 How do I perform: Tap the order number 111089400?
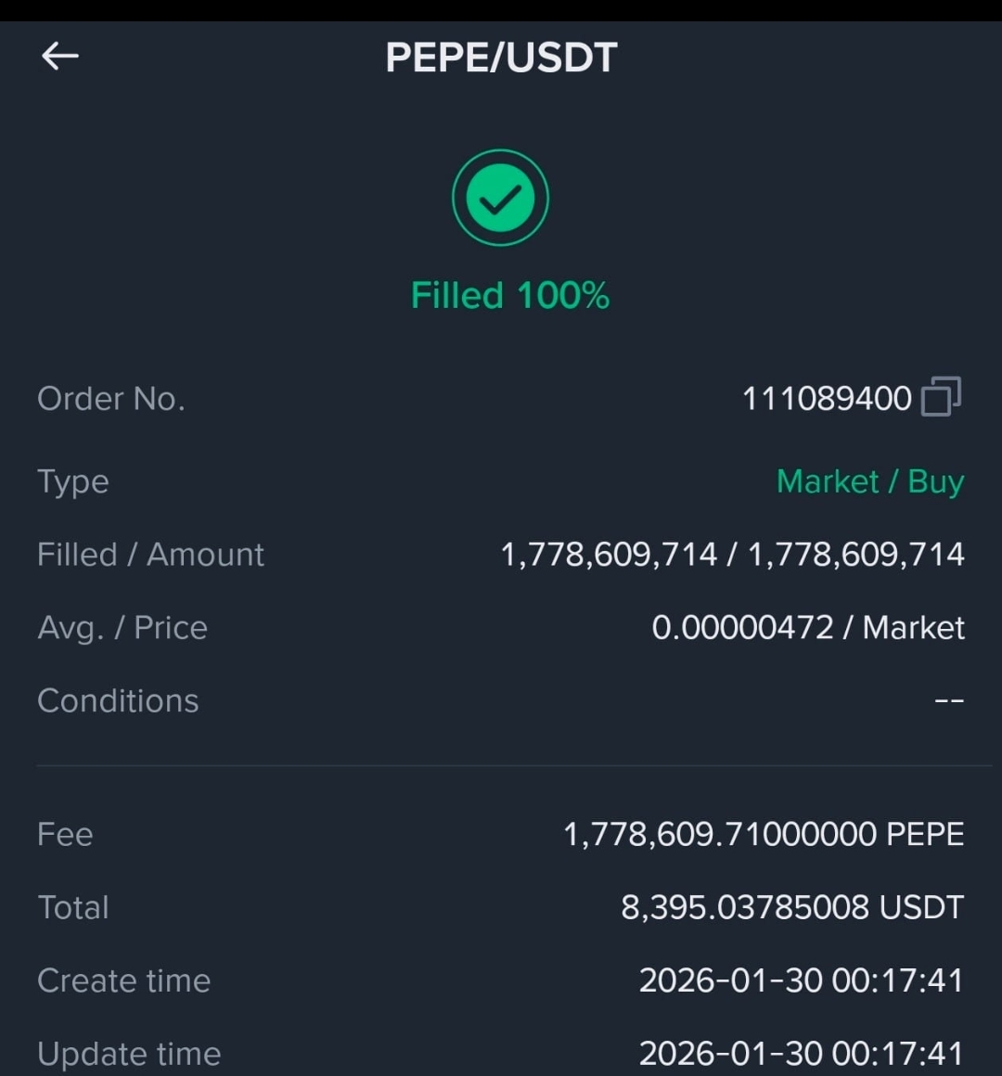[x=827, y=399]
